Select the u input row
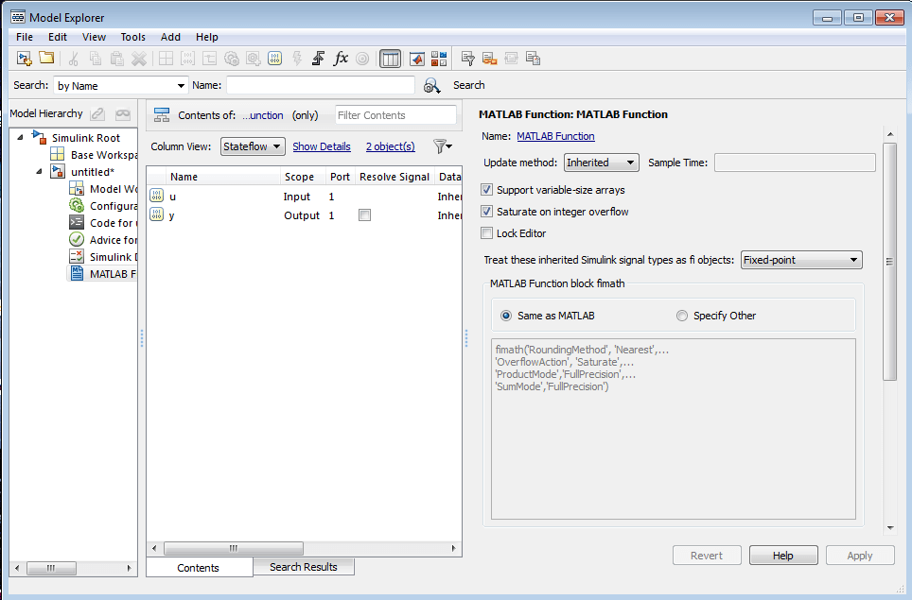Image resolution: width=912 pixels, height=600 pixels. 305,197
